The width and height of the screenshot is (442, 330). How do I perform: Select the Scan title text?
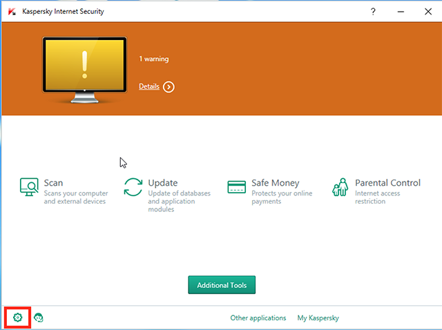(53, 183)
